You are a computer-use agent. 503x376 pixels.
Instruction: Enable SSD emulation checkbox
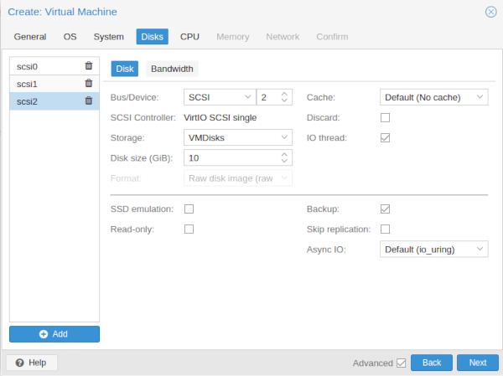pyautogui.click(x=189, y=209)
